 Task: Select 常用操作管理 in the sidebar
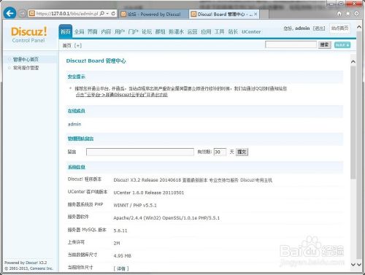pos(26,68)
